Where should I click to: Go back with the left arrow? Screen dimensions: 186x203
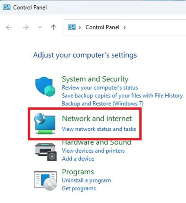(9, 27)
